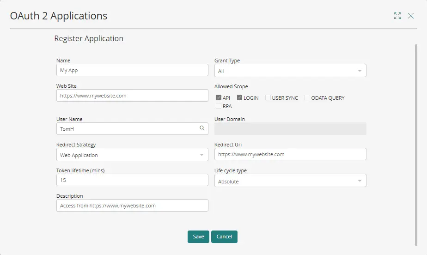Screen dimensions: 427x255
Task: Click the User Name search magnifier icon
Action: [x=202, y=128]
